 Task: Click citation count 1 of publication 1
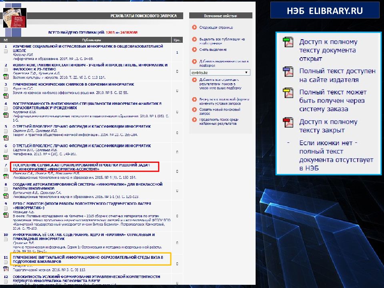[x=177, y=52]
